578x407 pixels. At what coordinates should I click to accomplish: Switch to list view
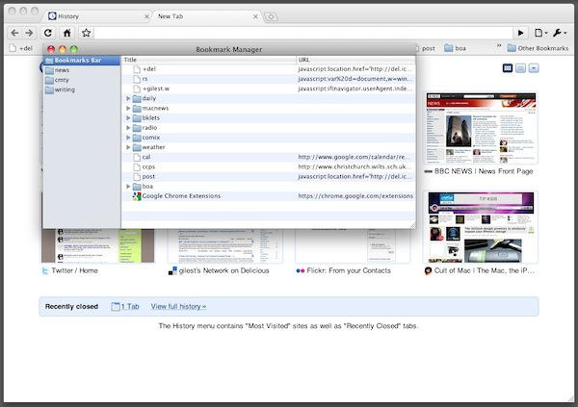tap(520, 68)
